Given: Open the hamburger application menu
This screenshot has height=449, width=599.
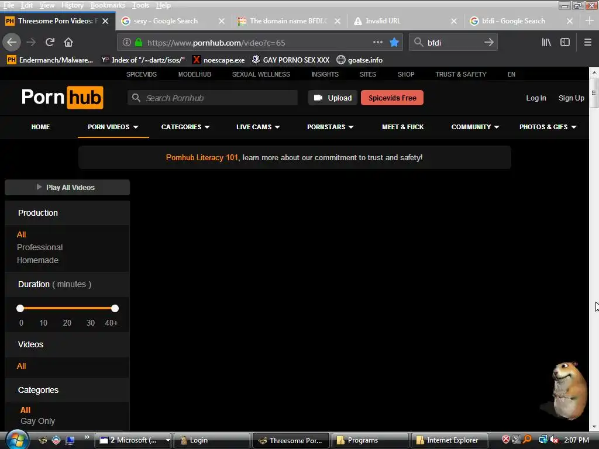Looking at the screenshot, I should (x=588, y=42).
